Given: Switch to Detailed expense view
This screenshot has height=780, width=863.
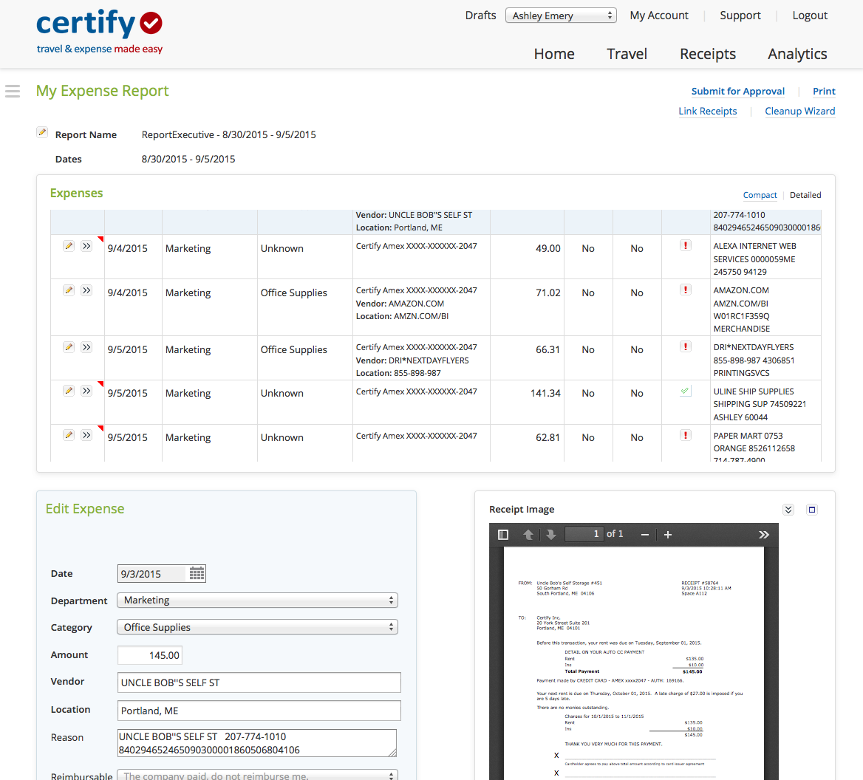Looking at the screenshot, I should [805, 195].
